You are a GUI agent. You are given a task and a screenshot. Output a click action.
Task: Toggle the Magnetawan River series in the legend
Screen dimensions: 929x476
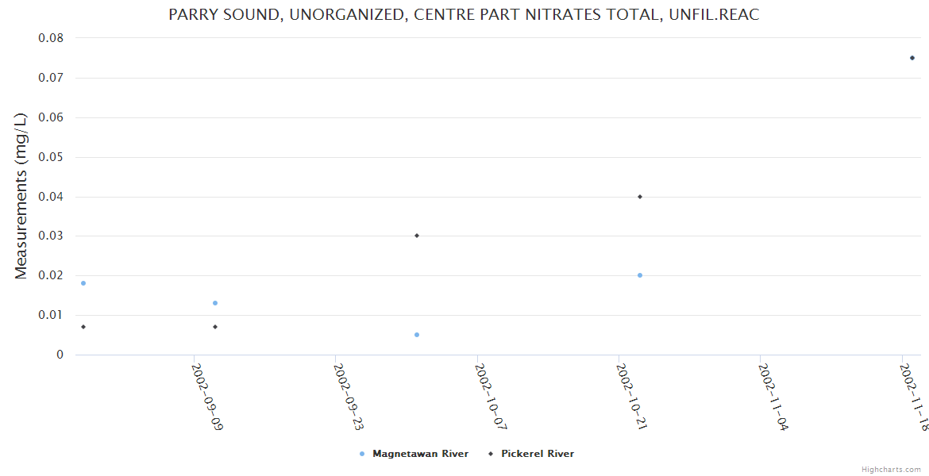(x=420, y=454)
